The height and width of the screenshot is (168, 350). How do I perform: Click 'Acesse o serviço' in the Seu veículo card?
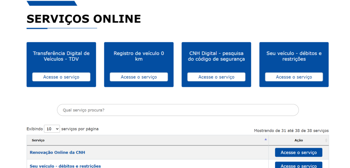pos(294,77)
